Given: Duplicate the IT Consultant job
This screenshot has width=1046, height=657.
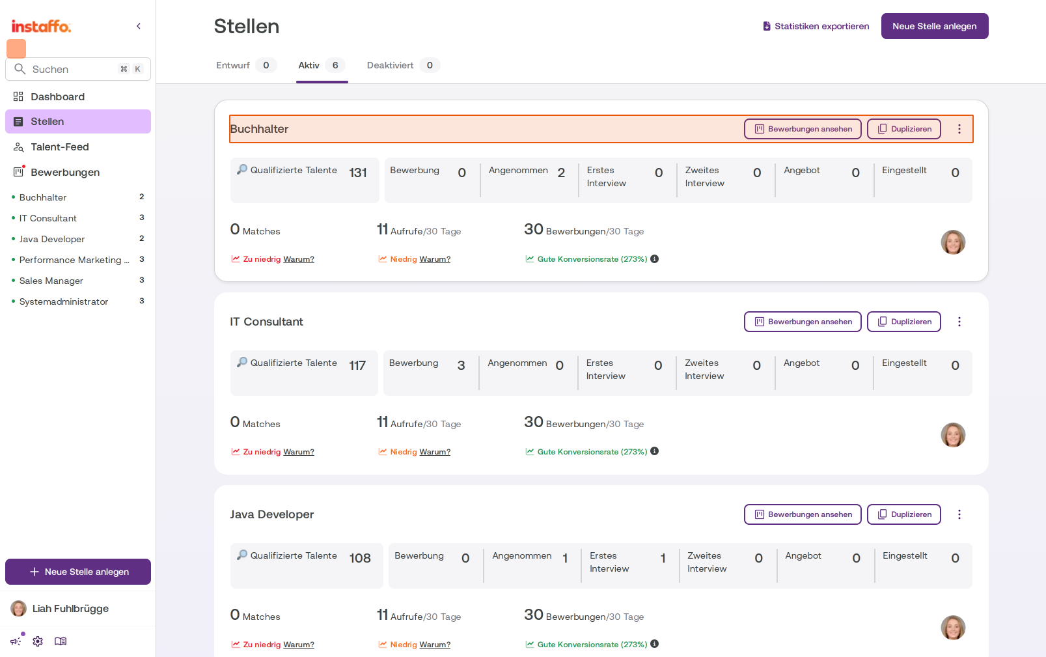Looking at the screenshot, I should 904,322.
